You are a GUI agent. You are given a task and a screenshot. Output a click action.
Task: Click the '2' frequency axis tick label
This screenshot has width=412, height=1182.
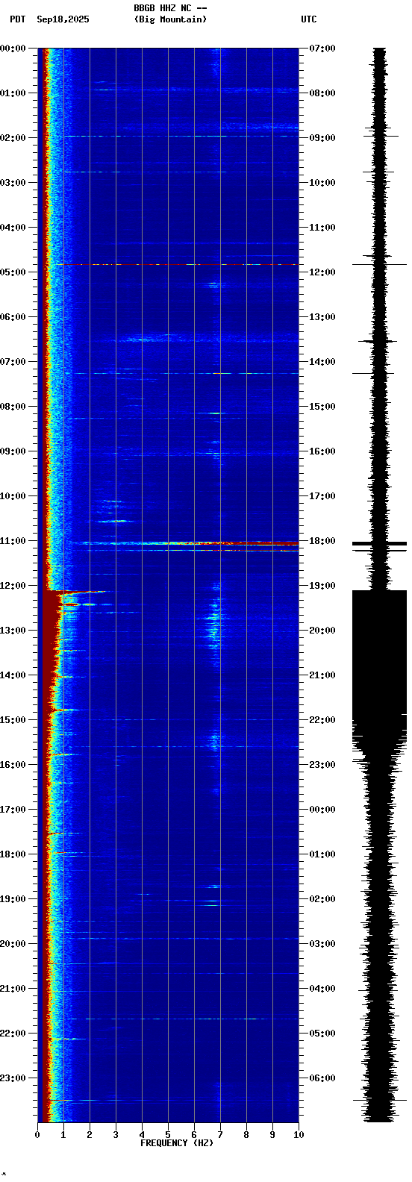90,1135
